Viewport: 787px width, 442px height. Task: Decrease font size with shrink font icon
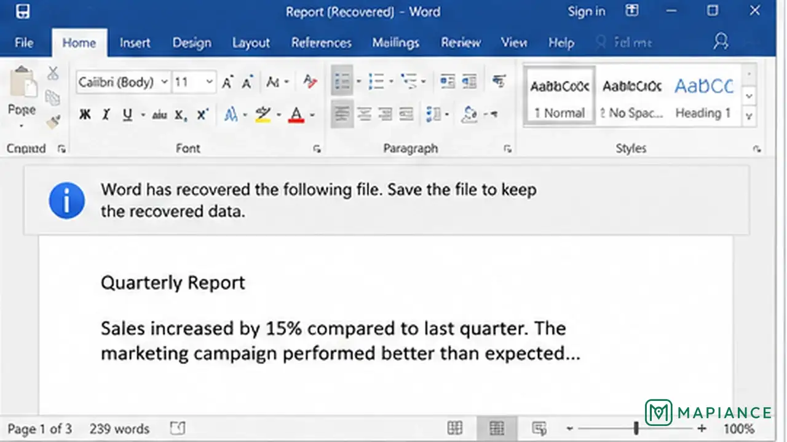click(247, 82)
